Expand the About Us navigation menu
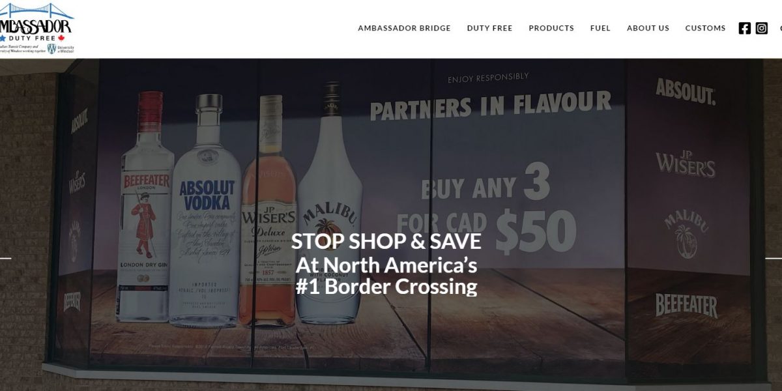Screen dimensions: 782x391 648,28
